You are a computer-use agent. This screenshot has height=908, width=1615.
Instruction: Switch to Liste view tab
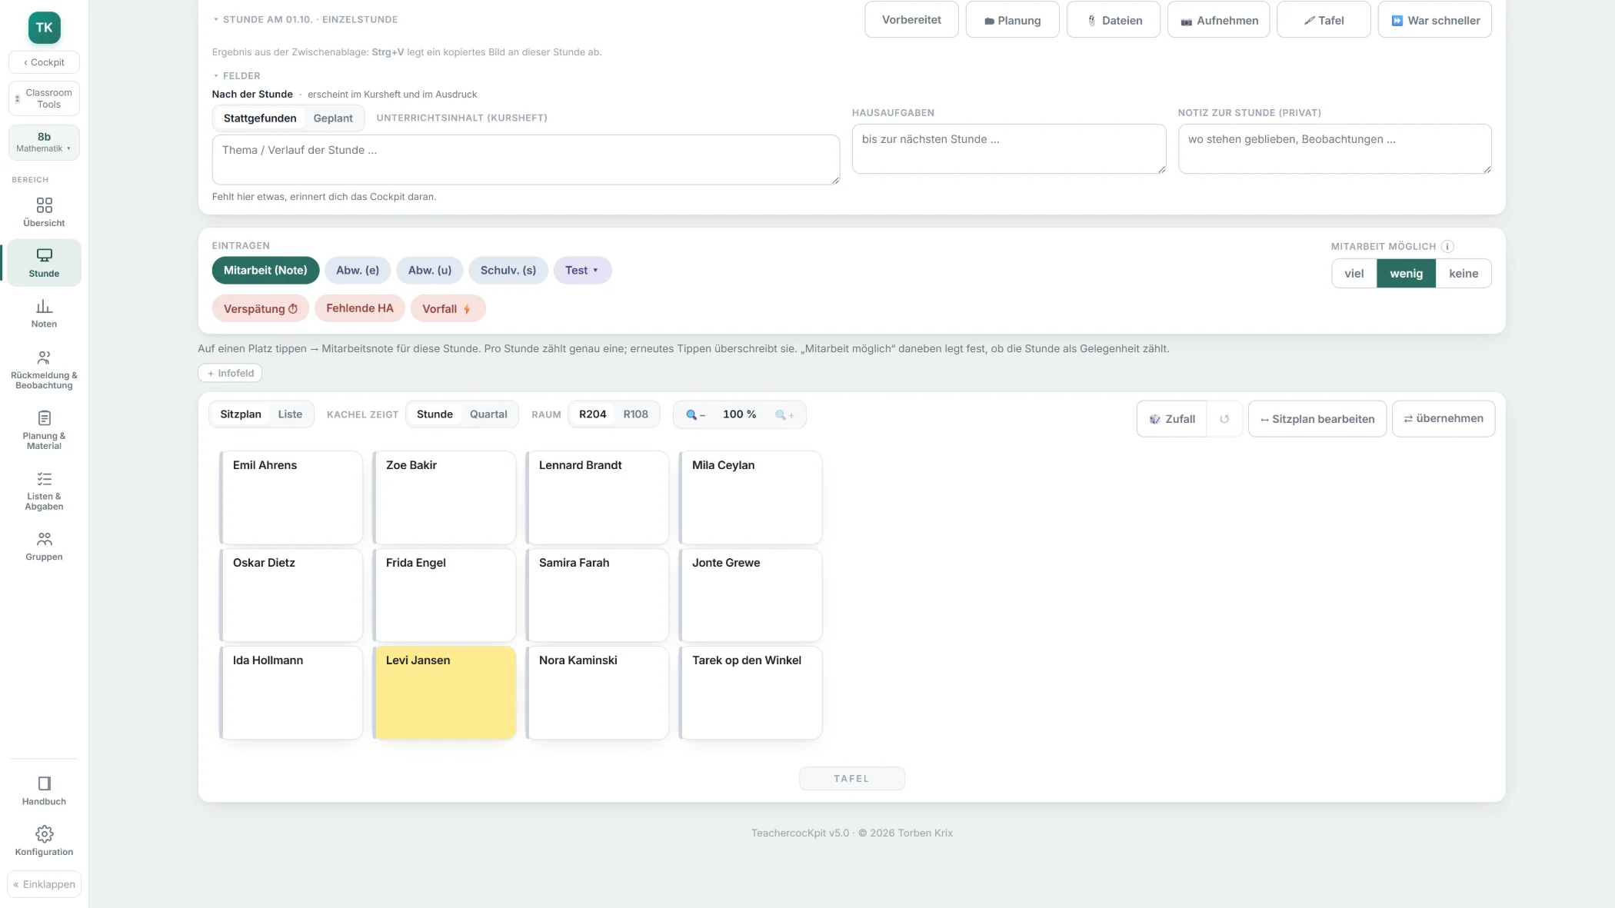290,414
